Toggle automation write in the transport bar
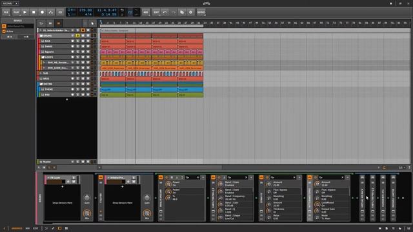Viewport: 413px width, 232px height. pos(51,12)
